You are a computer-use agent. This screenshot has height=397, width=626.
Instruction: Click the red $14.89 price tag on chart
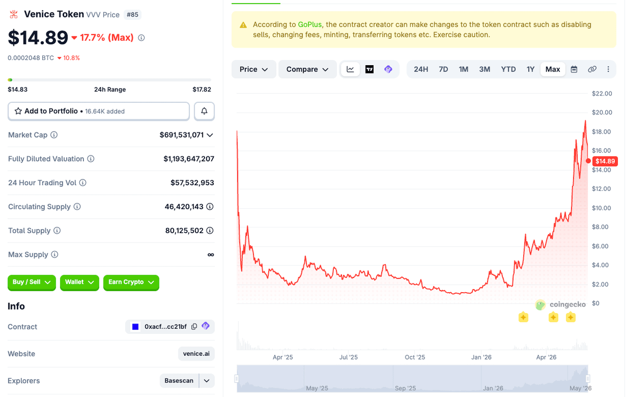[x=605, y=161]
